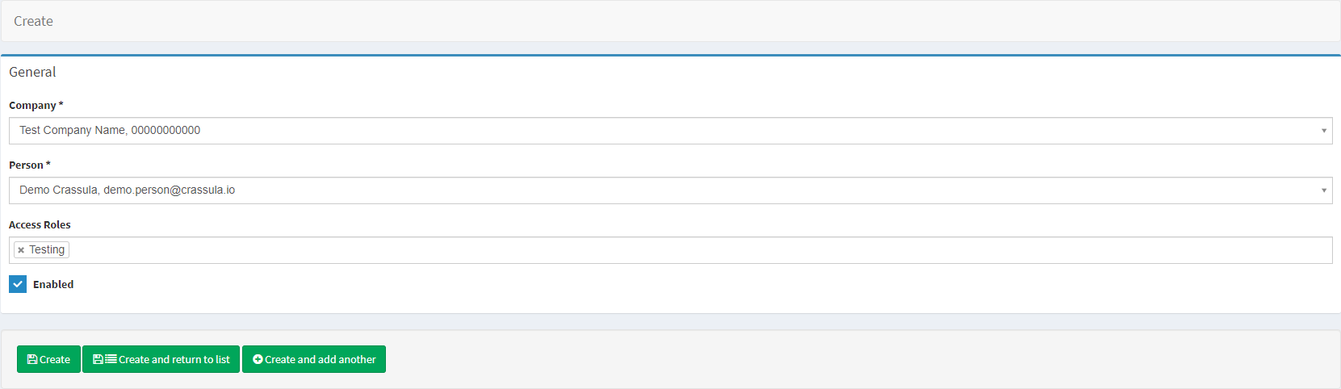Viewport: 1341px width, 389px height.
Task: Click the Create page header title
Action: tap(33, 21)
